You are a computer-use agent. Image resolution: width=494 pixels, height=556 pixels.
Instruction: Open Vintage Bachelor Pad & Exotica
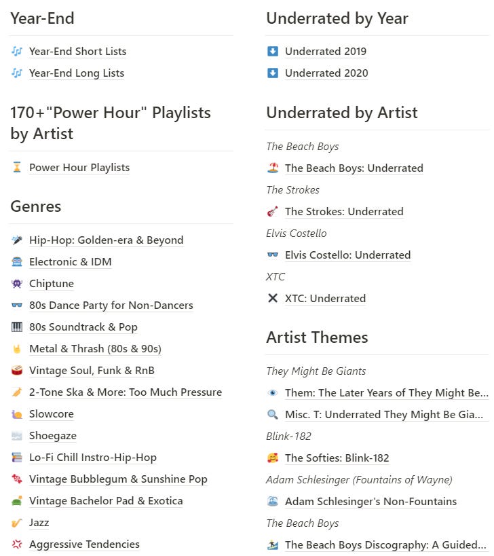pos(106,501)
